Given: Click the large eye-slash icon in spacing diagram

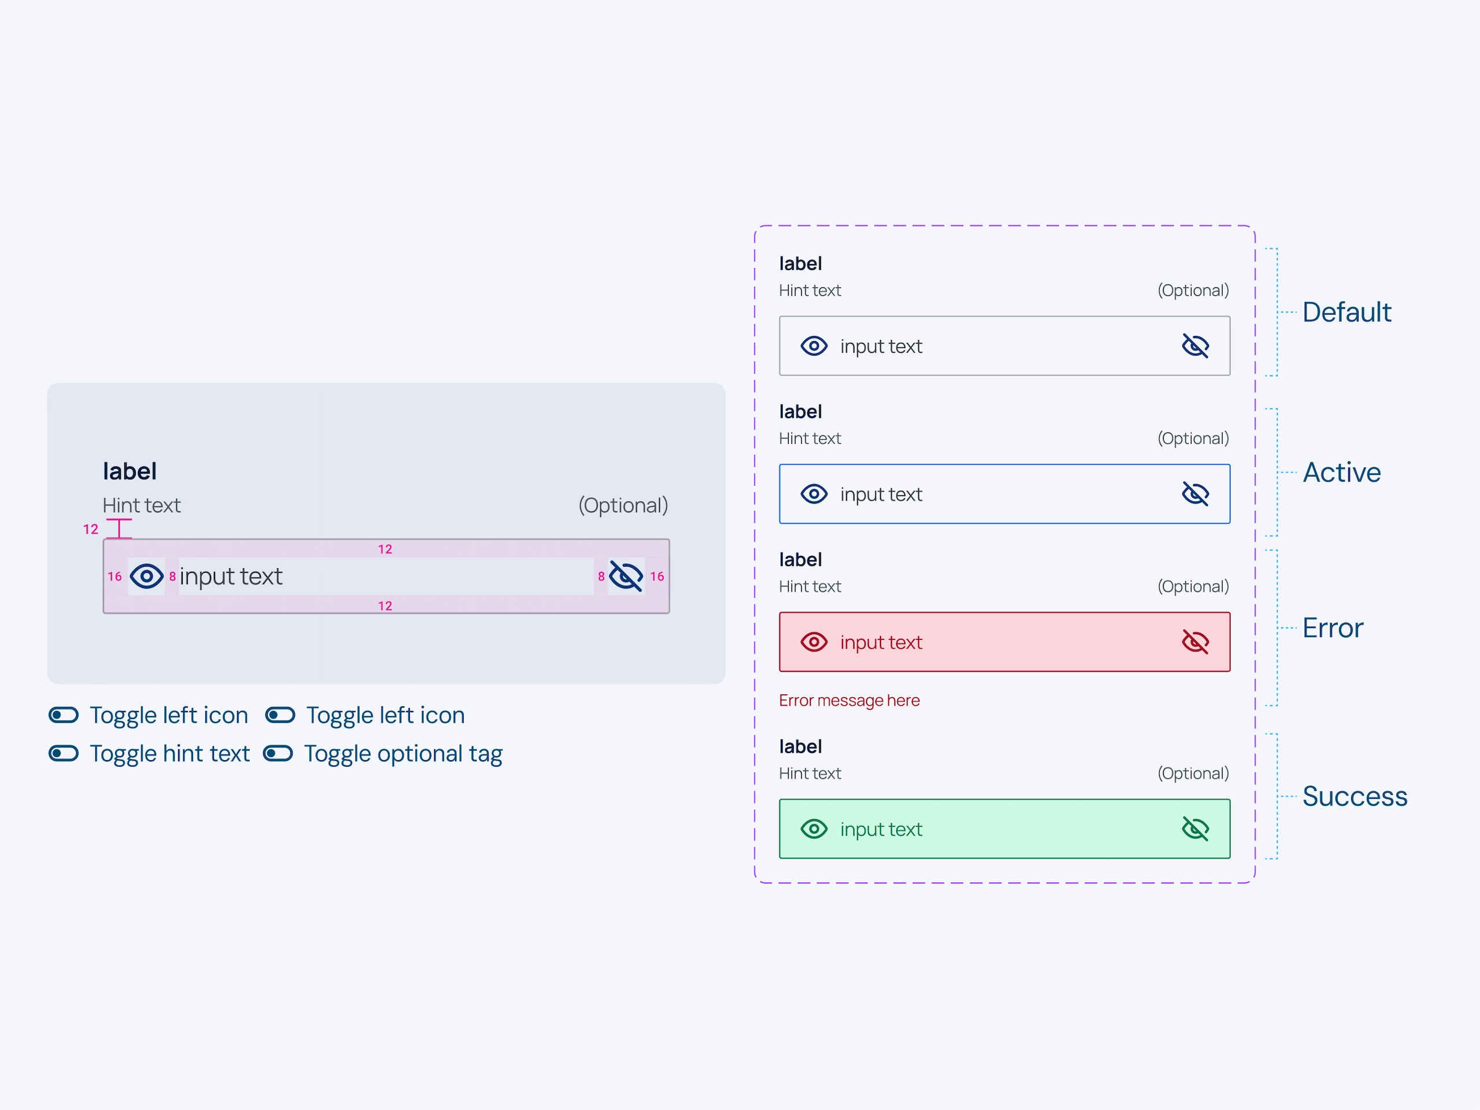Looking at the screenshot, I should [x=626, y=576].
